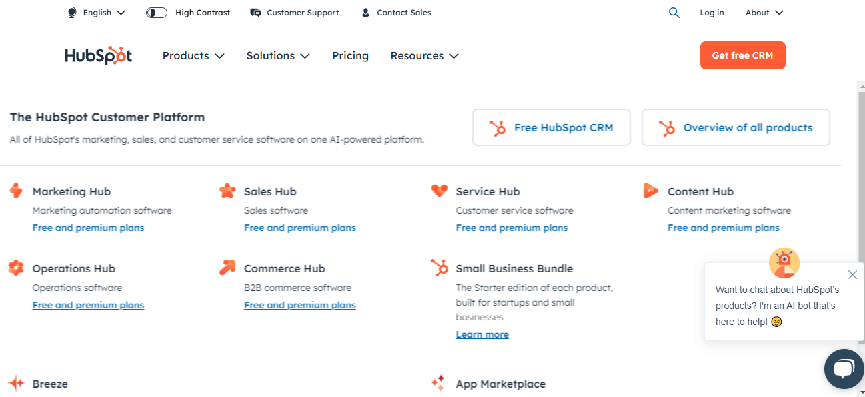Click the chatbot avatar icon
Viewport: 865px width, 397px height.
point(784,263)
